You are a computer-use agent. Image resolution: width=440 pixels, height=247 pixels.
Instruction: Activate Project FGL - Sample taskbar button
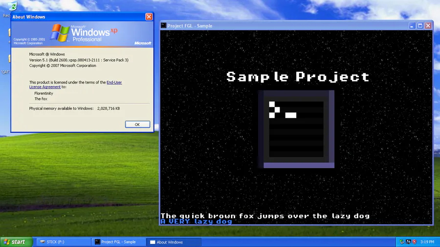click(x=118, y=242)
